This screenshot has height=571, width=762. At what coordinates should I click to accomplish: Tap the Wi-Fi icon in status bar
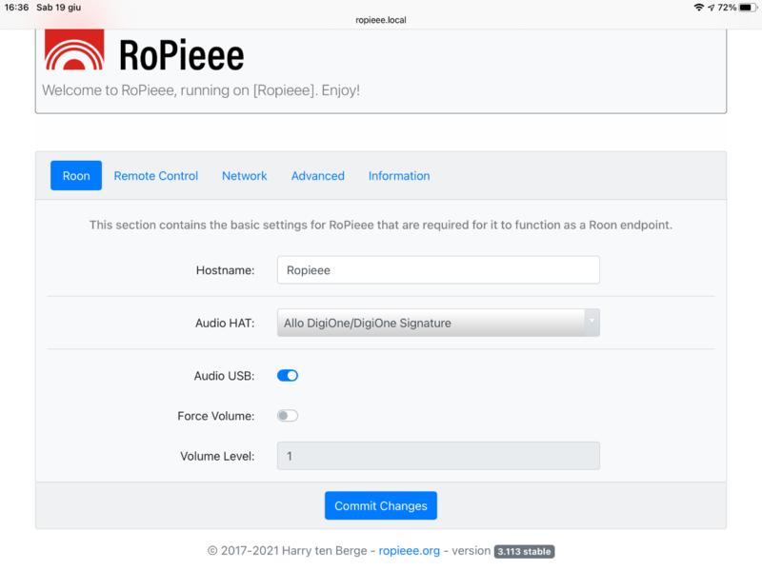(x=699, y=8)
